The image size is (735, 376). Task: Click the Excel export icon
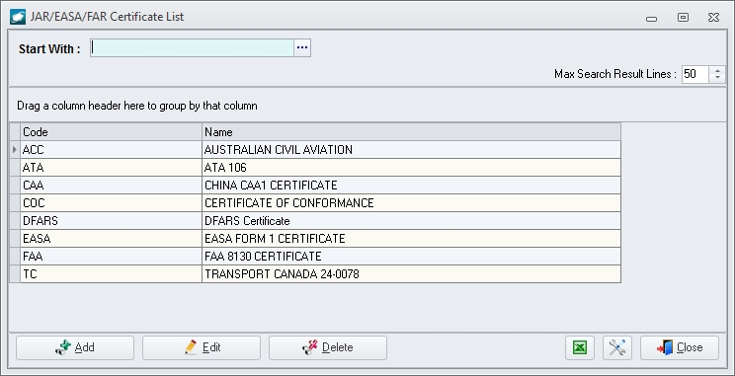coord(580,347)
